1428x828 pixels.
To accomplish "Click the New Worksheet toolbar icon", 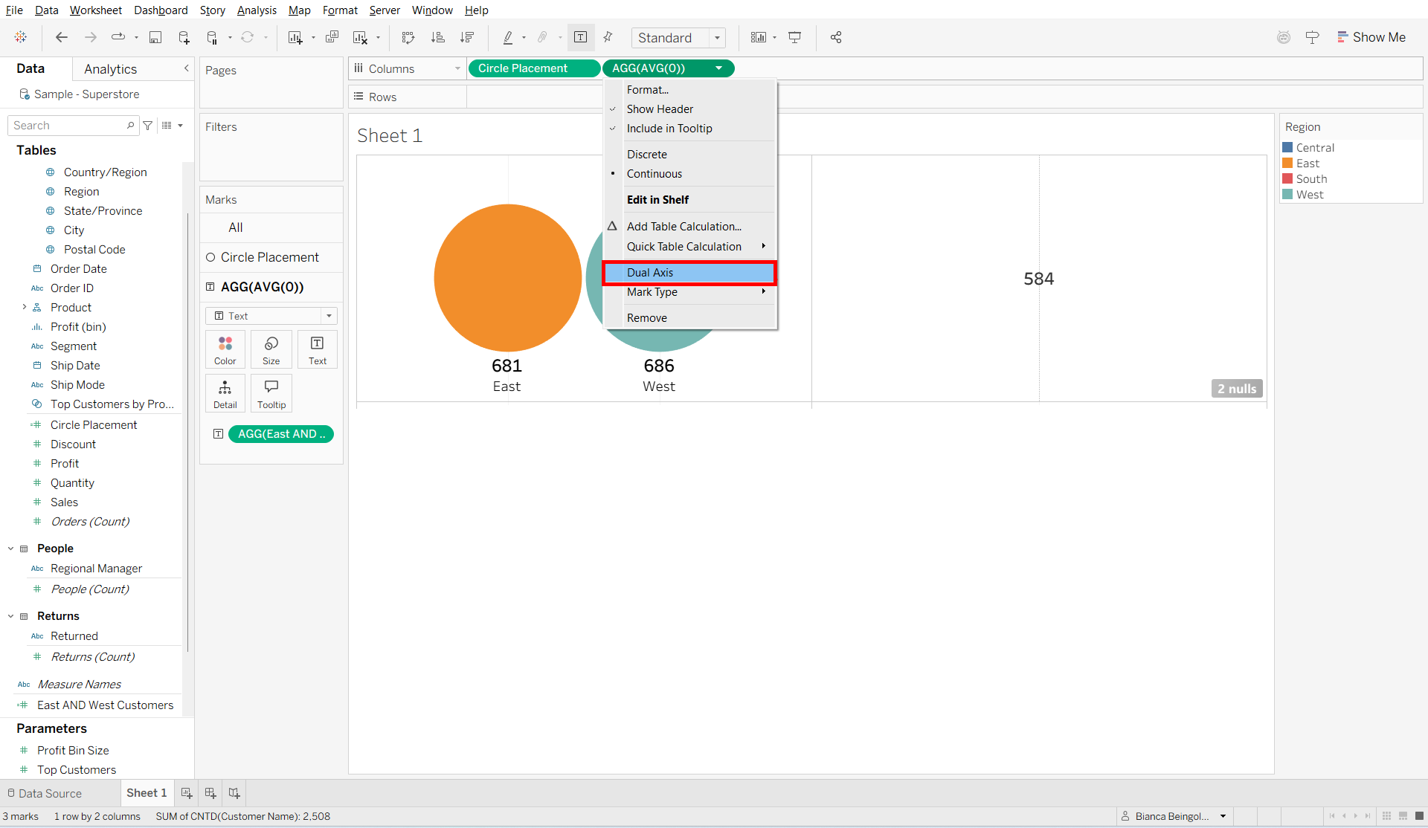I will tap(295, 37).
